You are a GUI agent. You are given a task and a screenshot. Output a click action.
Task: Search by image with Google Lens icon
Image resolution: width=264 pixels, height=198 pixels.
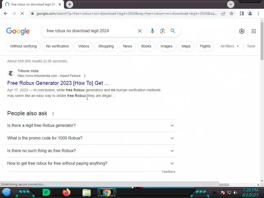pos(162,31)
